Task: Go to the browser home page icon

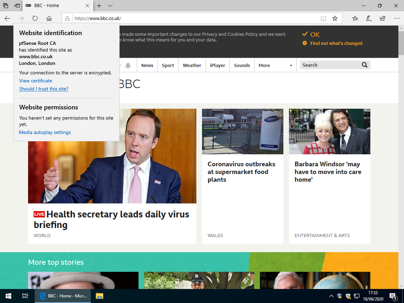Action: pyautogui.click(x=49, y=18)
